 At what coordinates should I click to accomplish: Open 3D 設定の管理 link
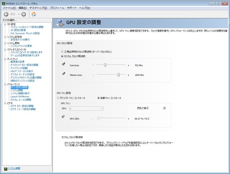tap(18, 30)
